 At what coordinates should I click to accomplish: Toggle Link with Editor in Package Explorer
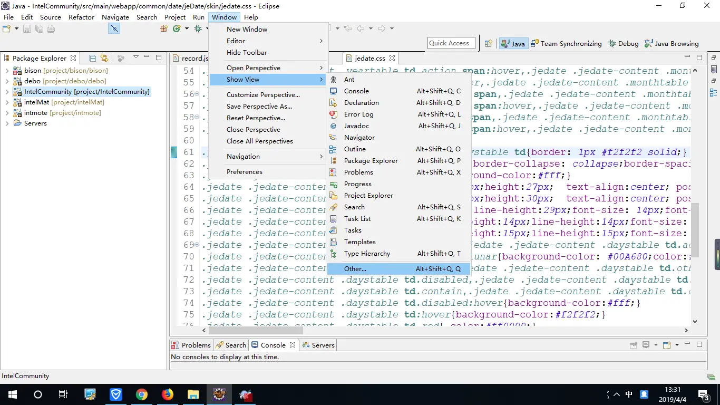(104, 58)
